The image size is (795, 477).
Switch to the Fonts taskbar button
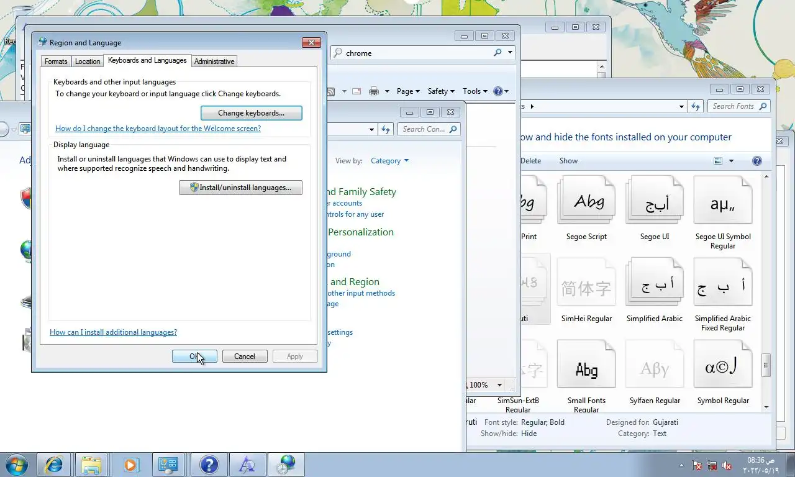[247, 465]
